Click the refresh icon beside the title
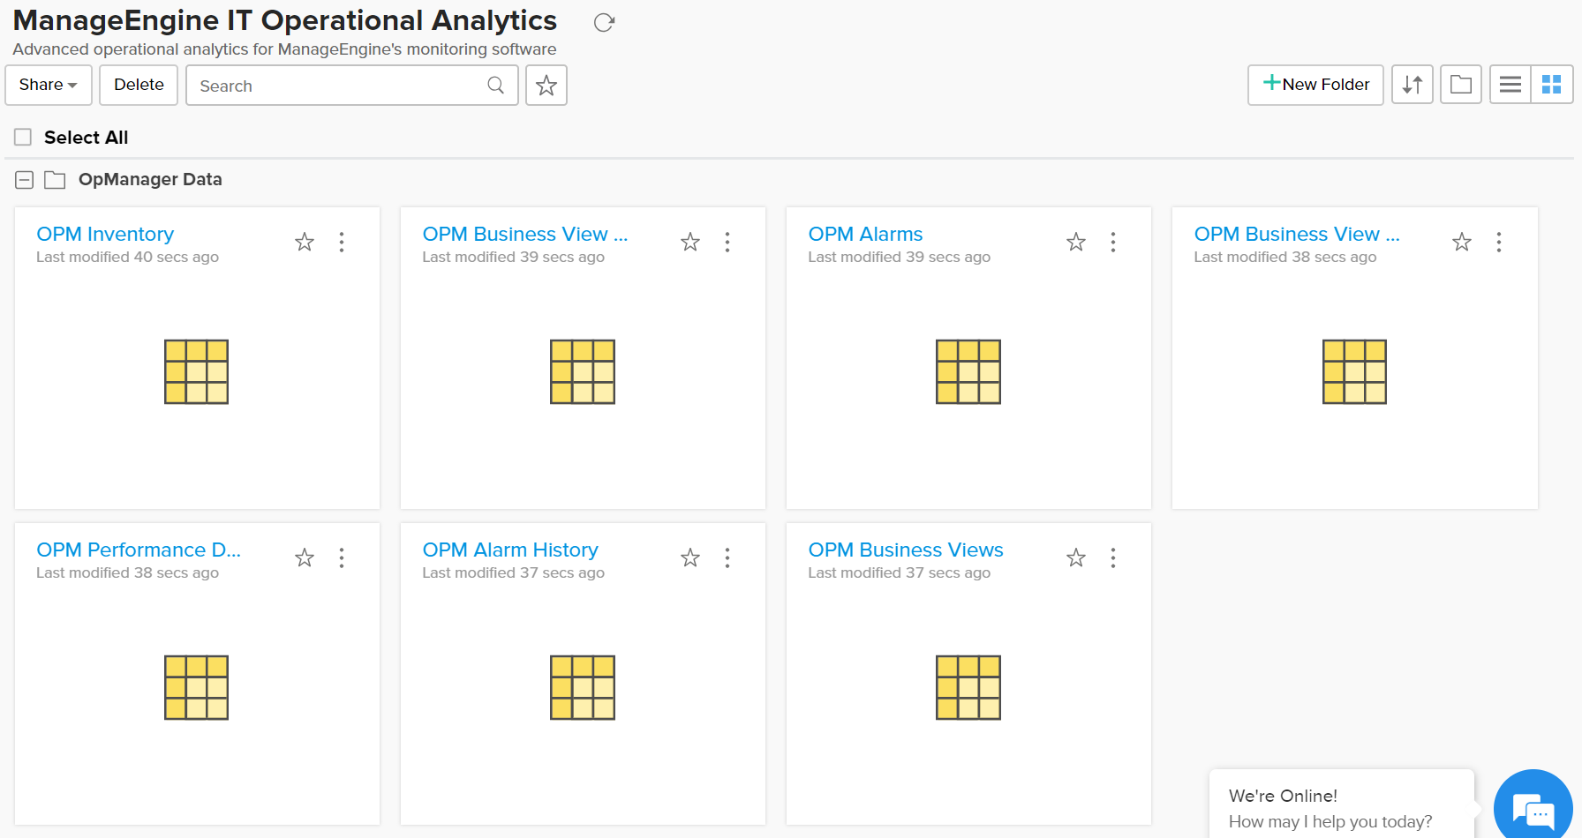Viewport: 1582px width, 838px height. coord(604,23)
